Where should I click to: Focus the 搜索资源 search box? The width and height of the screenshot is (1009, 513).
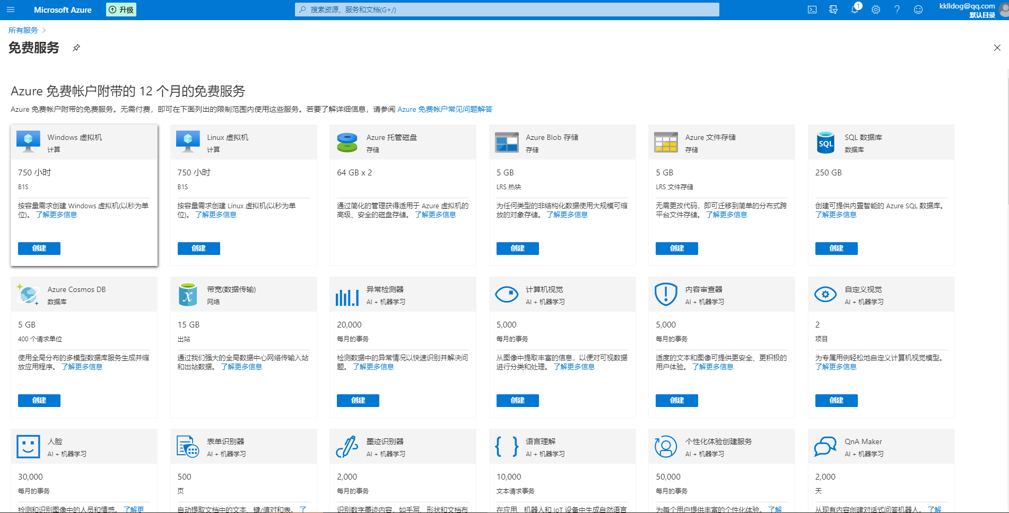(x=507, y=10)
